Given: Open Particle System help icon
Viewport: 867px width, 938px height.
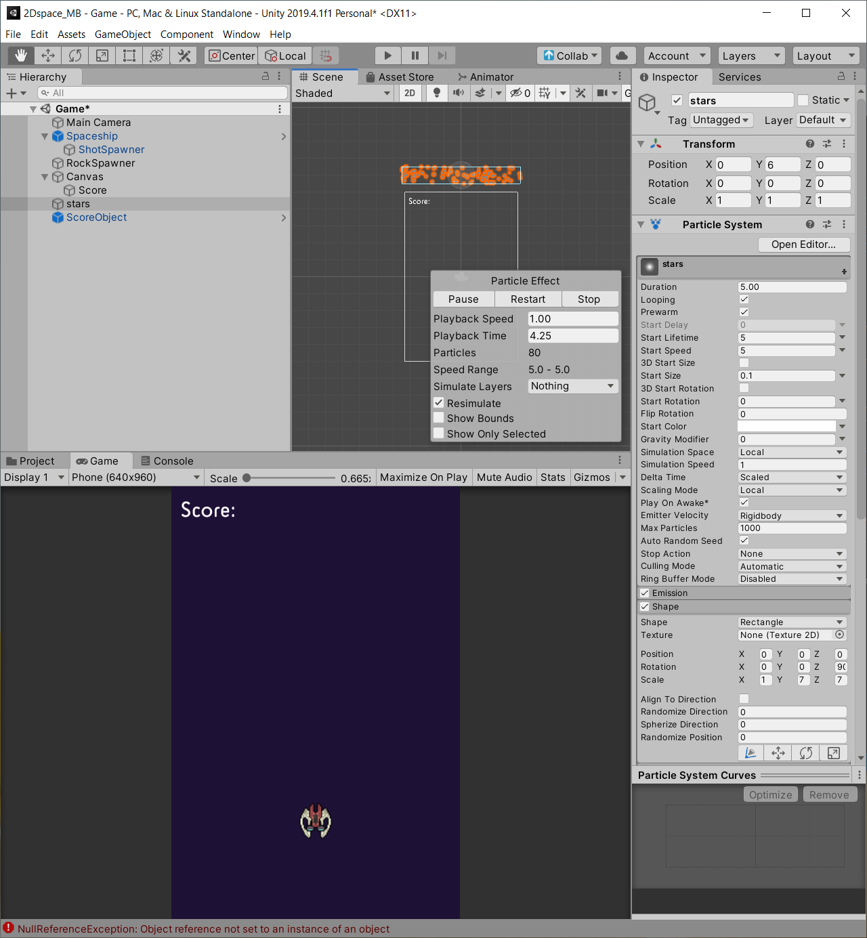Looking at the screenshot, I should 810,224.
